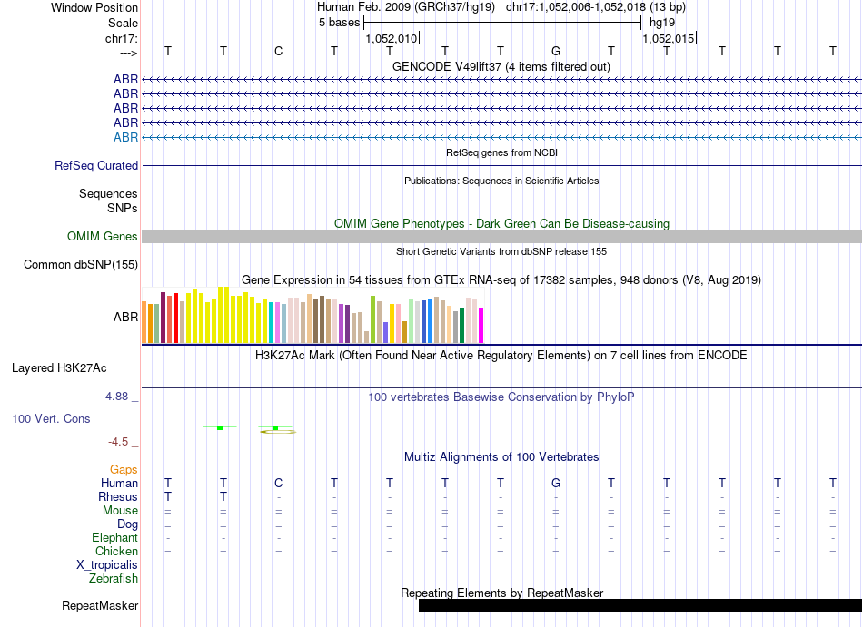Click the 4.88 PhyloP upper scale value

click(x=116, y=397)
